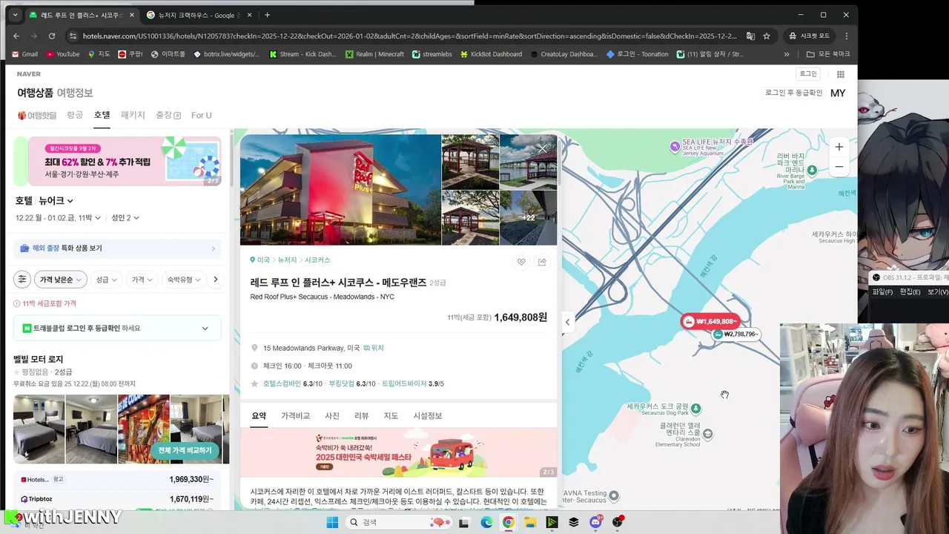Open the 가격 filter dropdown
This screenshot has height=534, width=949.
pyautogui.click(x=142, y=280)
